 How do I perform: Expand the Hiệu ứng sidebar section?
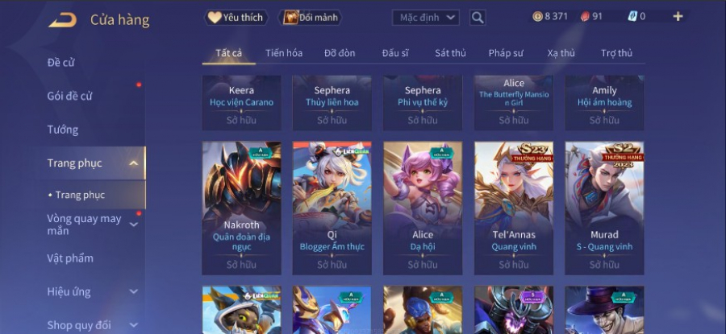tap(133, 291)
